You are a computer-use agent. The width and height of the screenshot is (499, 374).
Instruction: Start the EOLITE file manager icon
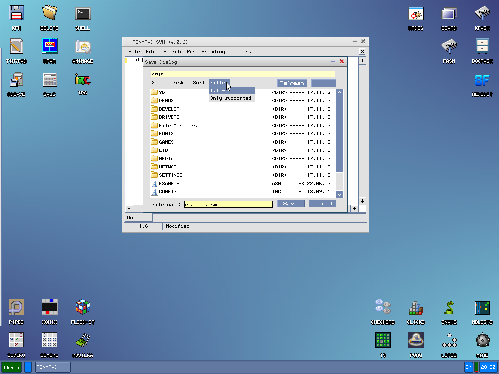tap(49, 15)
